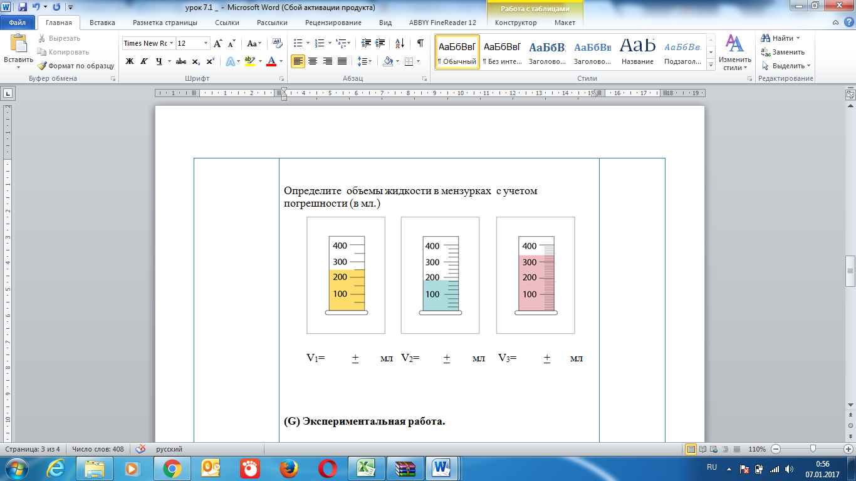Apply the Название style
Image resolution: width=856 pixels, height=481 pixels.
pos(638,52)
